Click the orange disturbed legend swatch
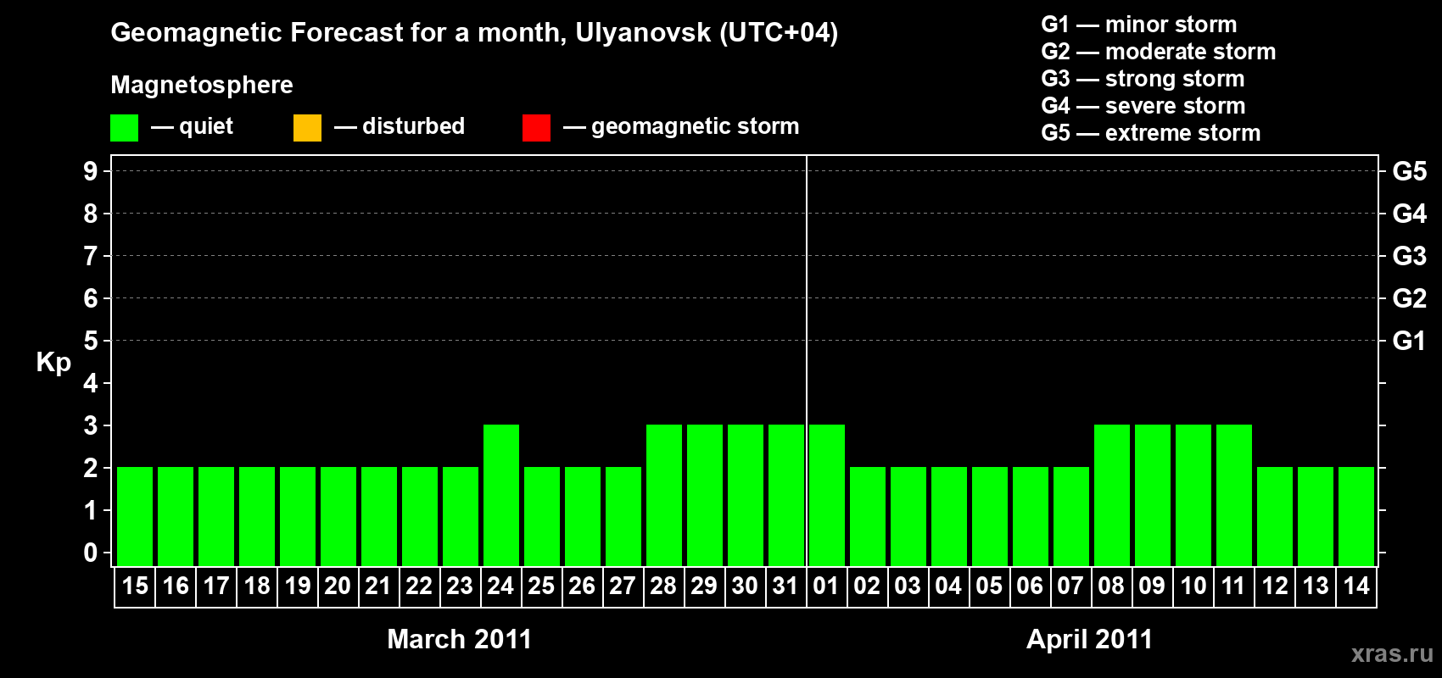 click(307, 128)
